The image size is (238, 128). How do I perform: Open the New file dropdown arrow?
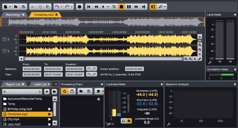pyautogui.click(x=10, y=7)
